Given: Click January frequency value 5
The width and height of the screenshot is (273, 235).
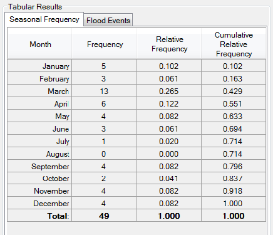Looking at the screenshot, I should click(105, 66).
